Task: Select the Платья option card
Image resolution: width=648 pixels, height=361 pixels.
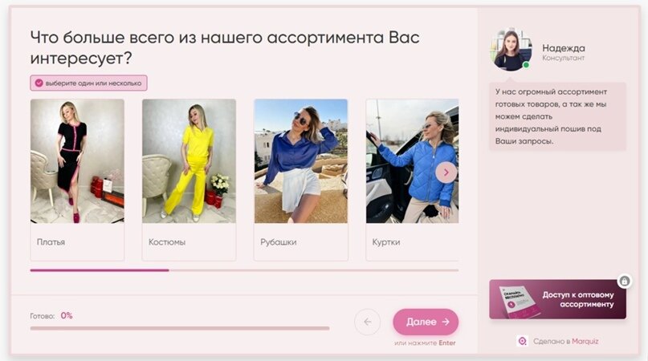Action: pos(77,180)
